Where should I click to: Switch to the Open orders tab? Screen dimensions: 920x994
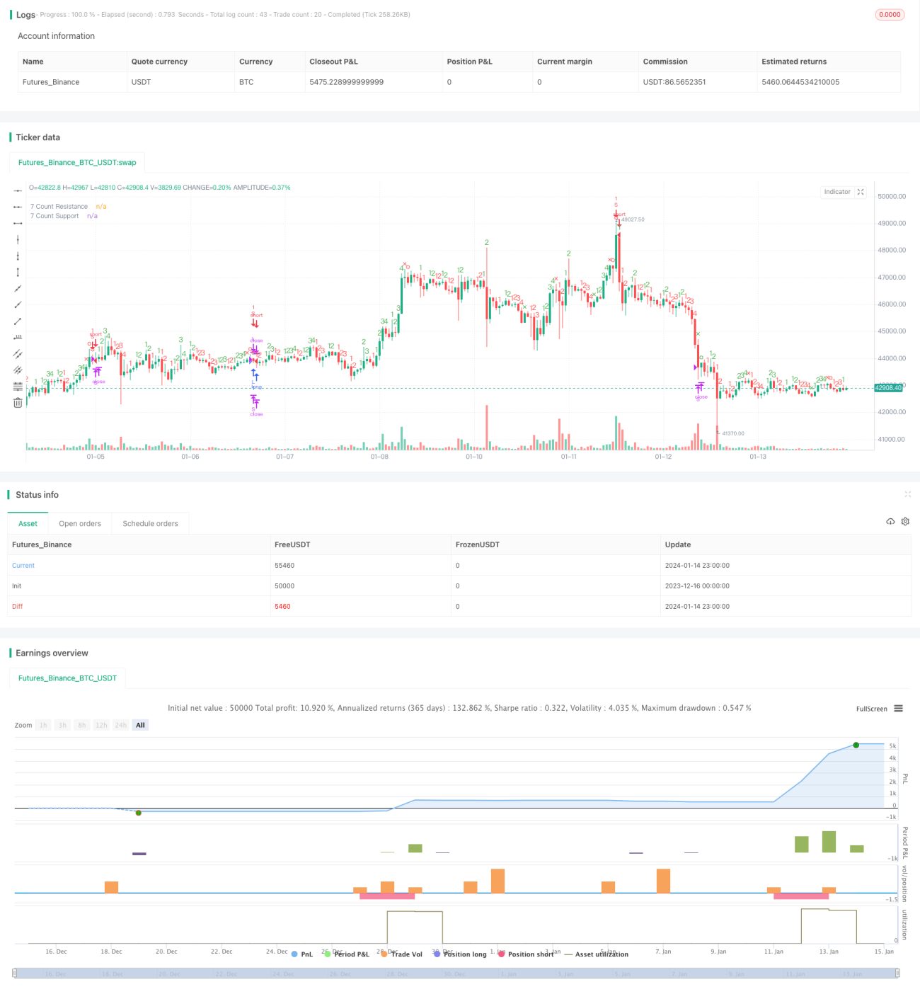(80, 524)
